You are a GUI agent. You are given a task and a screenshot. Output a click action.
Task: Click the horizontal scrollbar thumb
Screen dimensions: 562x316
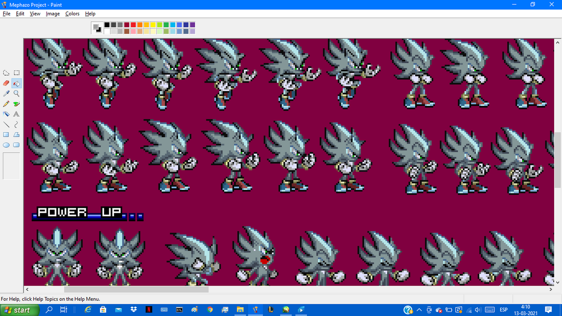pos(136,289)
